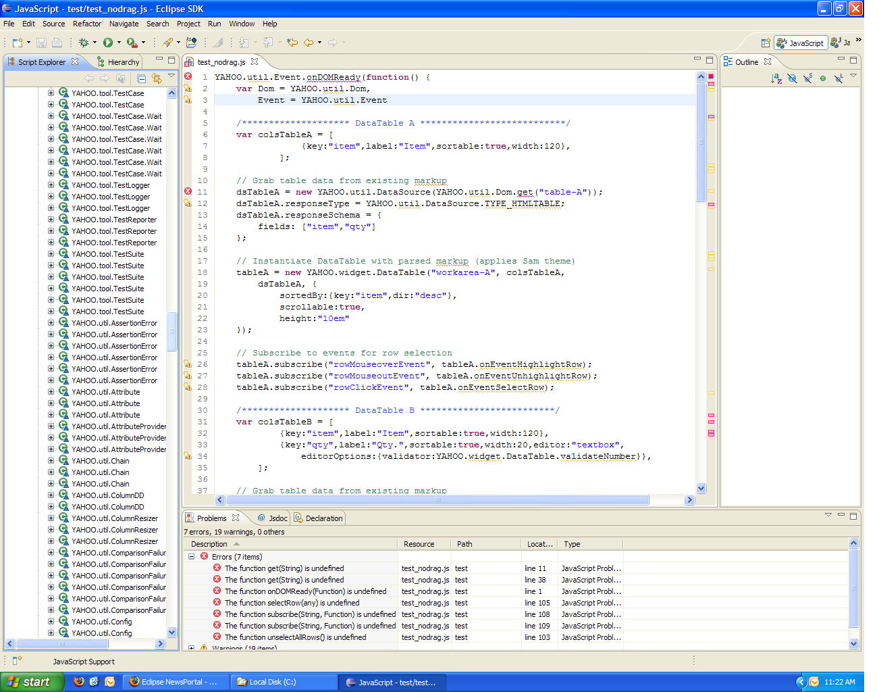Screen dimensions: 879x692
Task: Open the Problems view menu triangle
Action: [x=828, y=515]
